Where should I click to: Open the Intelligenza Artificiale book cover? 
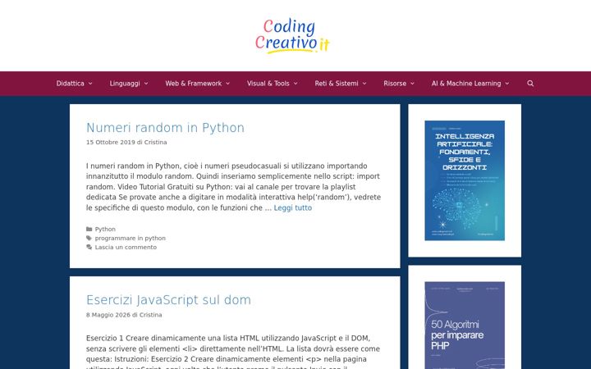coord(465,180)
